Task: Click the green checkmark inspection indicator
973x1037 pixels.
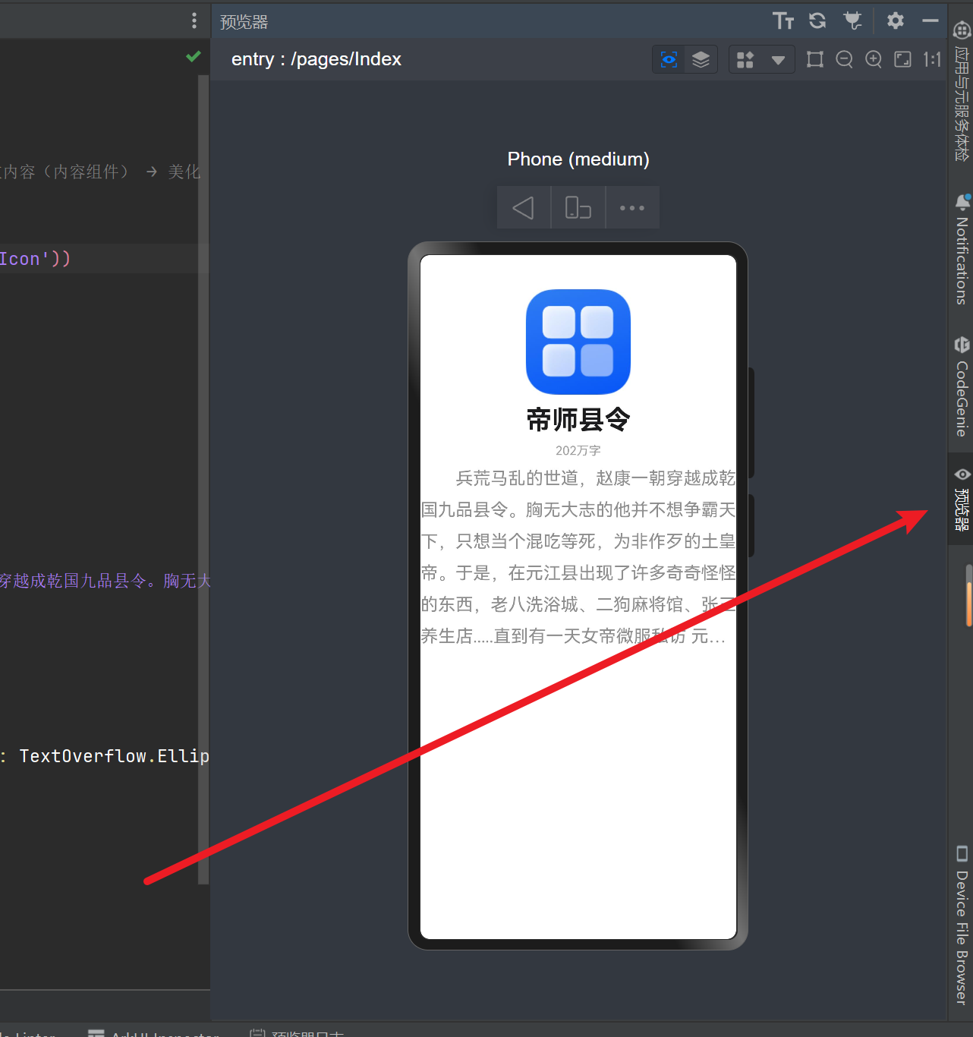Action: click(194, 56)
